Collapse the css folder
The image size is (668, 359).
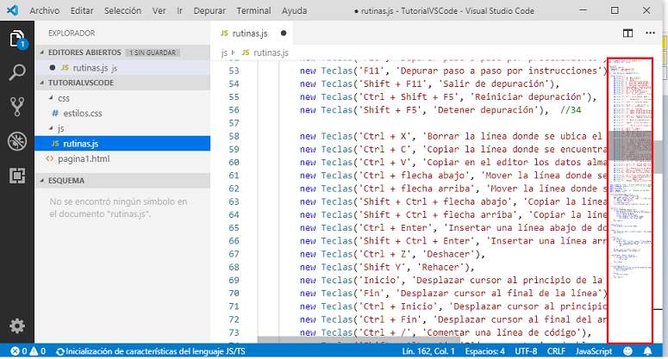click(51, 98)
